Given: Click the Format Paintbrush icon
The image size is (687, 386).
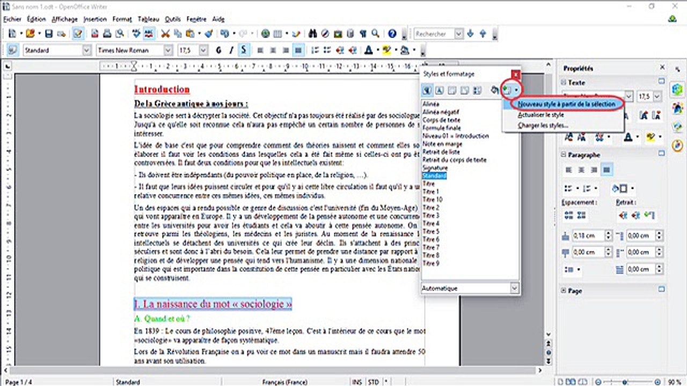Looking at the screenshot, I should coord(208,34).
